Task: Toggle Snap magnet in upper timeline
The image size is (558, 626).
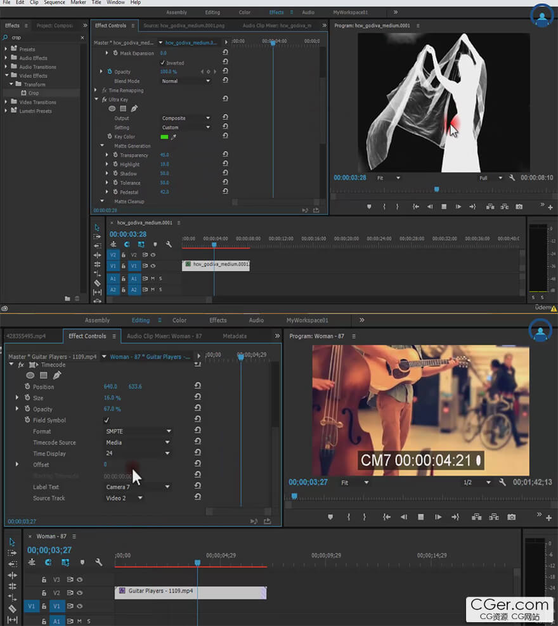Action: [127, 244]
